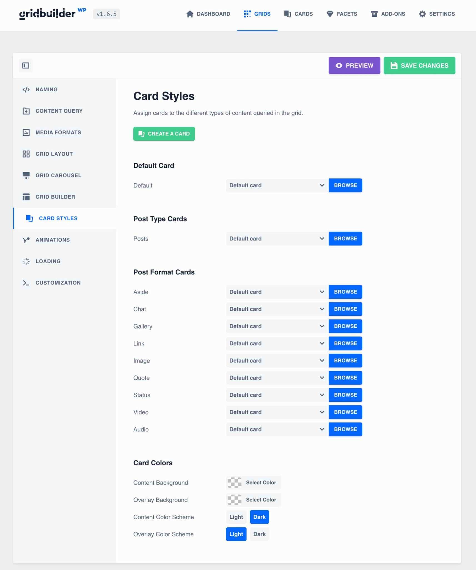Click the Content Query folder icon
476x570 pixels.
click(x=26, y=111)
